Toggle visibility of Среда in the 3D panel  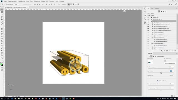(x=148, y=14)
